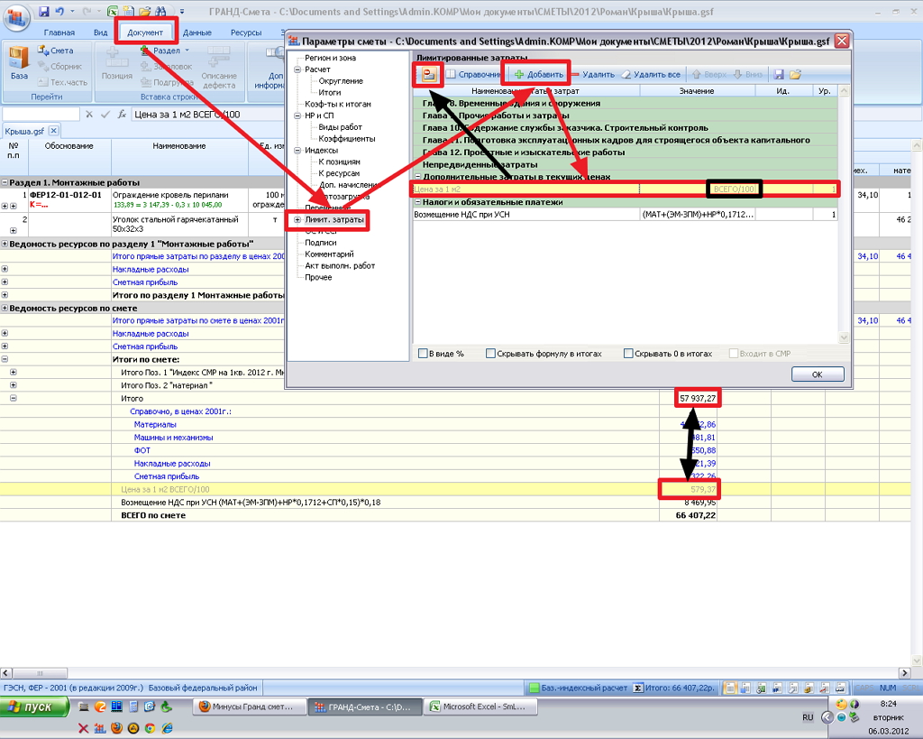Load limited costs with dialog folder icon

(795, 74)
